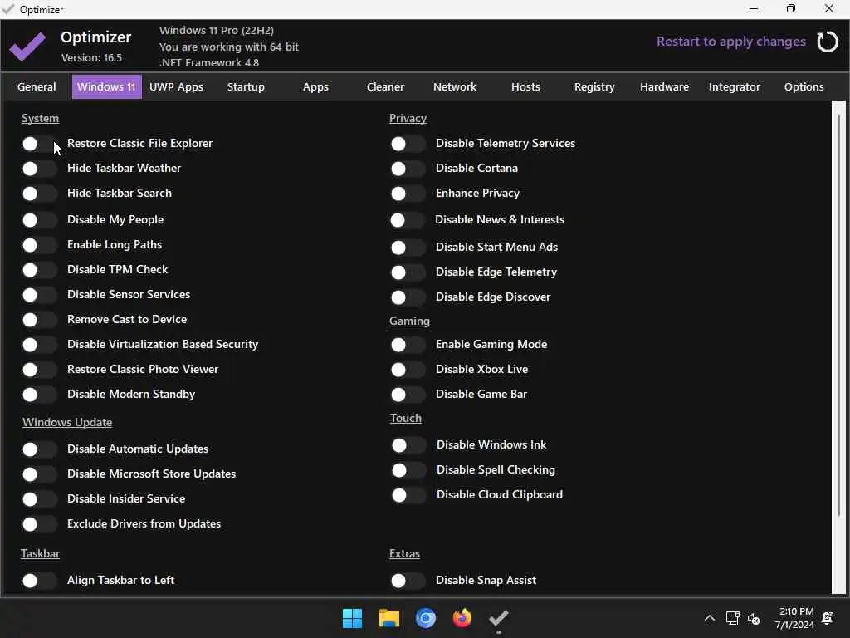Click the Optimizer taskbar icon

498,618
